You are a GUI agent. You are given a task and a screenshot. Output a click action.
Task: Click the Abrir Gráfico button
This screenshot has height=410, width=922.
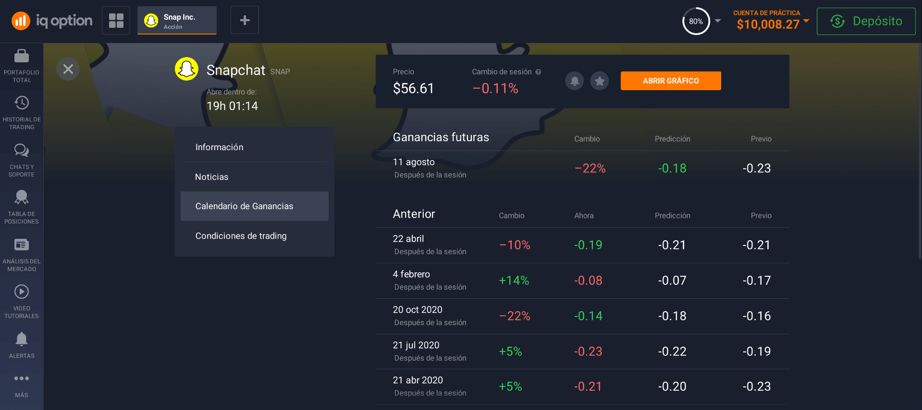(670, 81)
